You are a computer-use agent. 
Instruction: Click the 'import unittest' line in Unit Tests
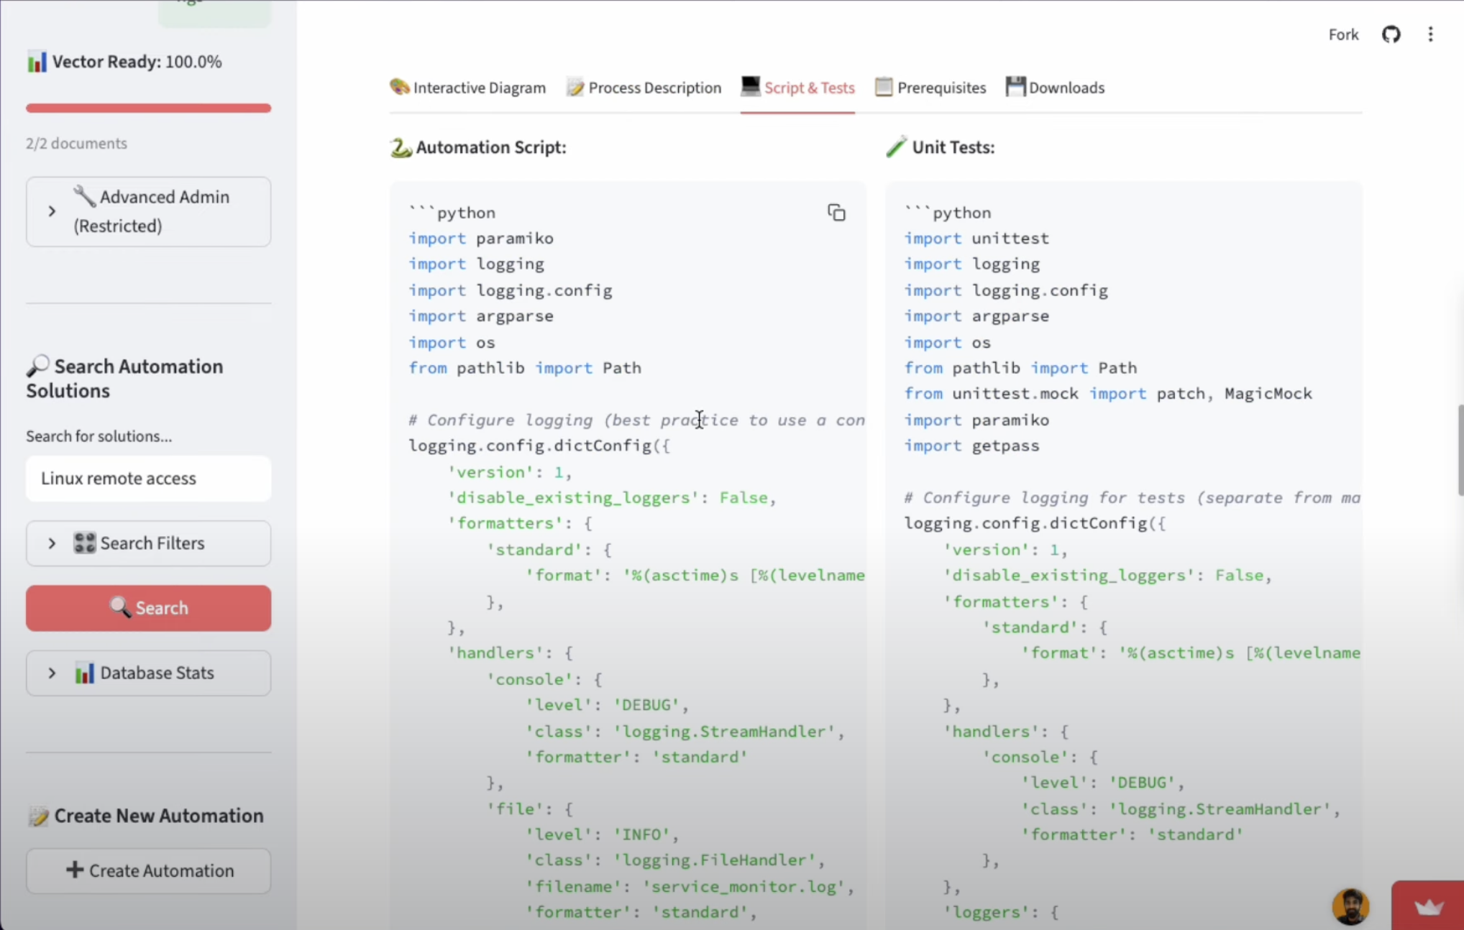pyautogui.click(x=976, y=239)
